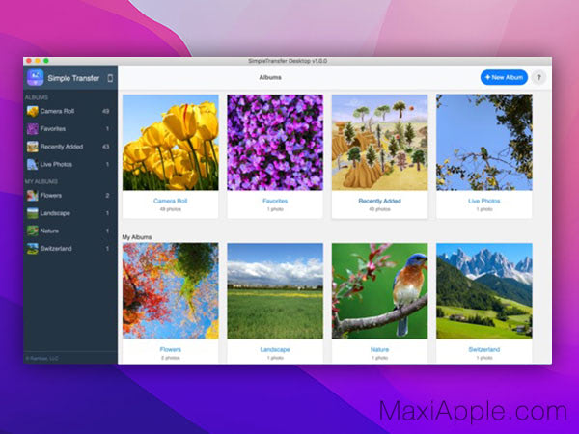Click the Switzerland card title link

click(x=484, y=349)
